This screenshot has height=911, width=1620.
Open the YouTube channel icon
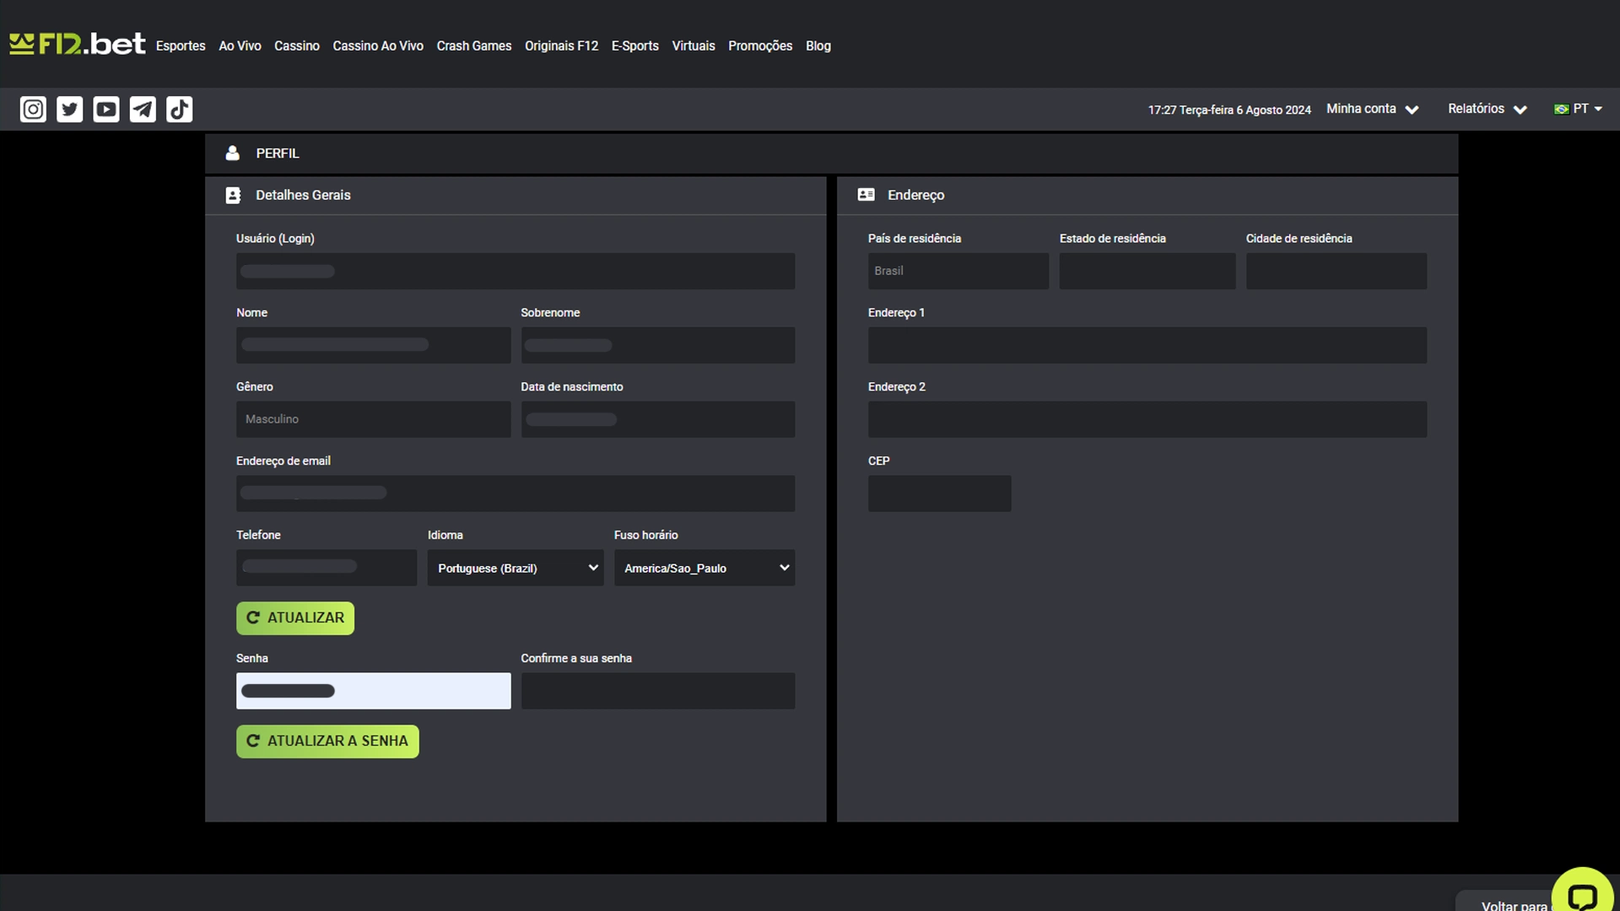coord(105,109)
